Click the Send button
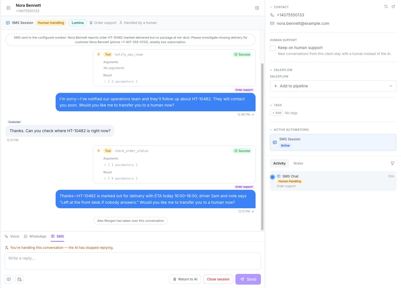Viewport: 401px width, 288px height. pos(248,279)
